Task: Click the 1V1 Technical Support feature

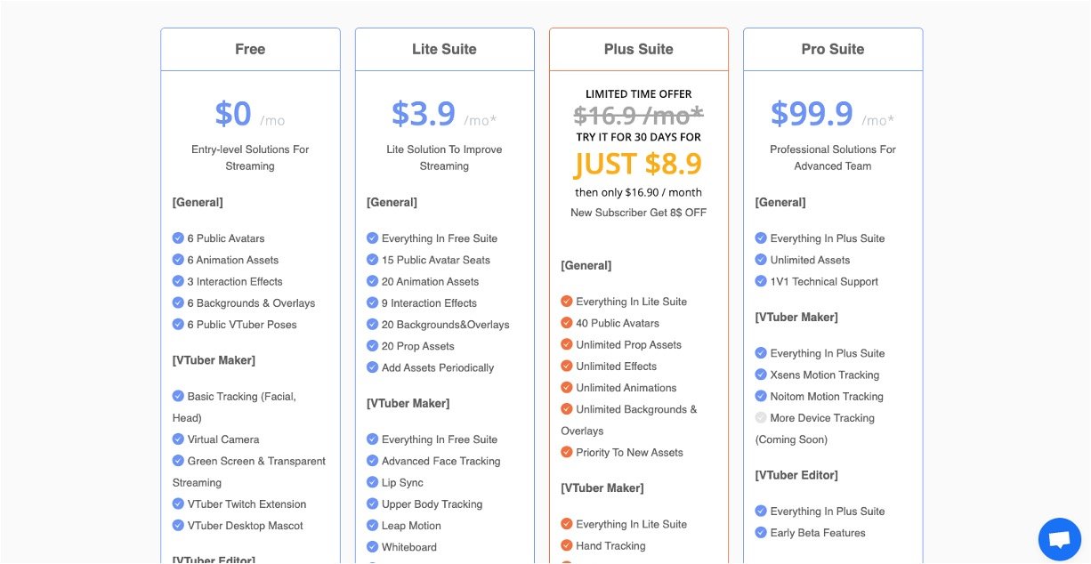Action: [x=824, y=282]
